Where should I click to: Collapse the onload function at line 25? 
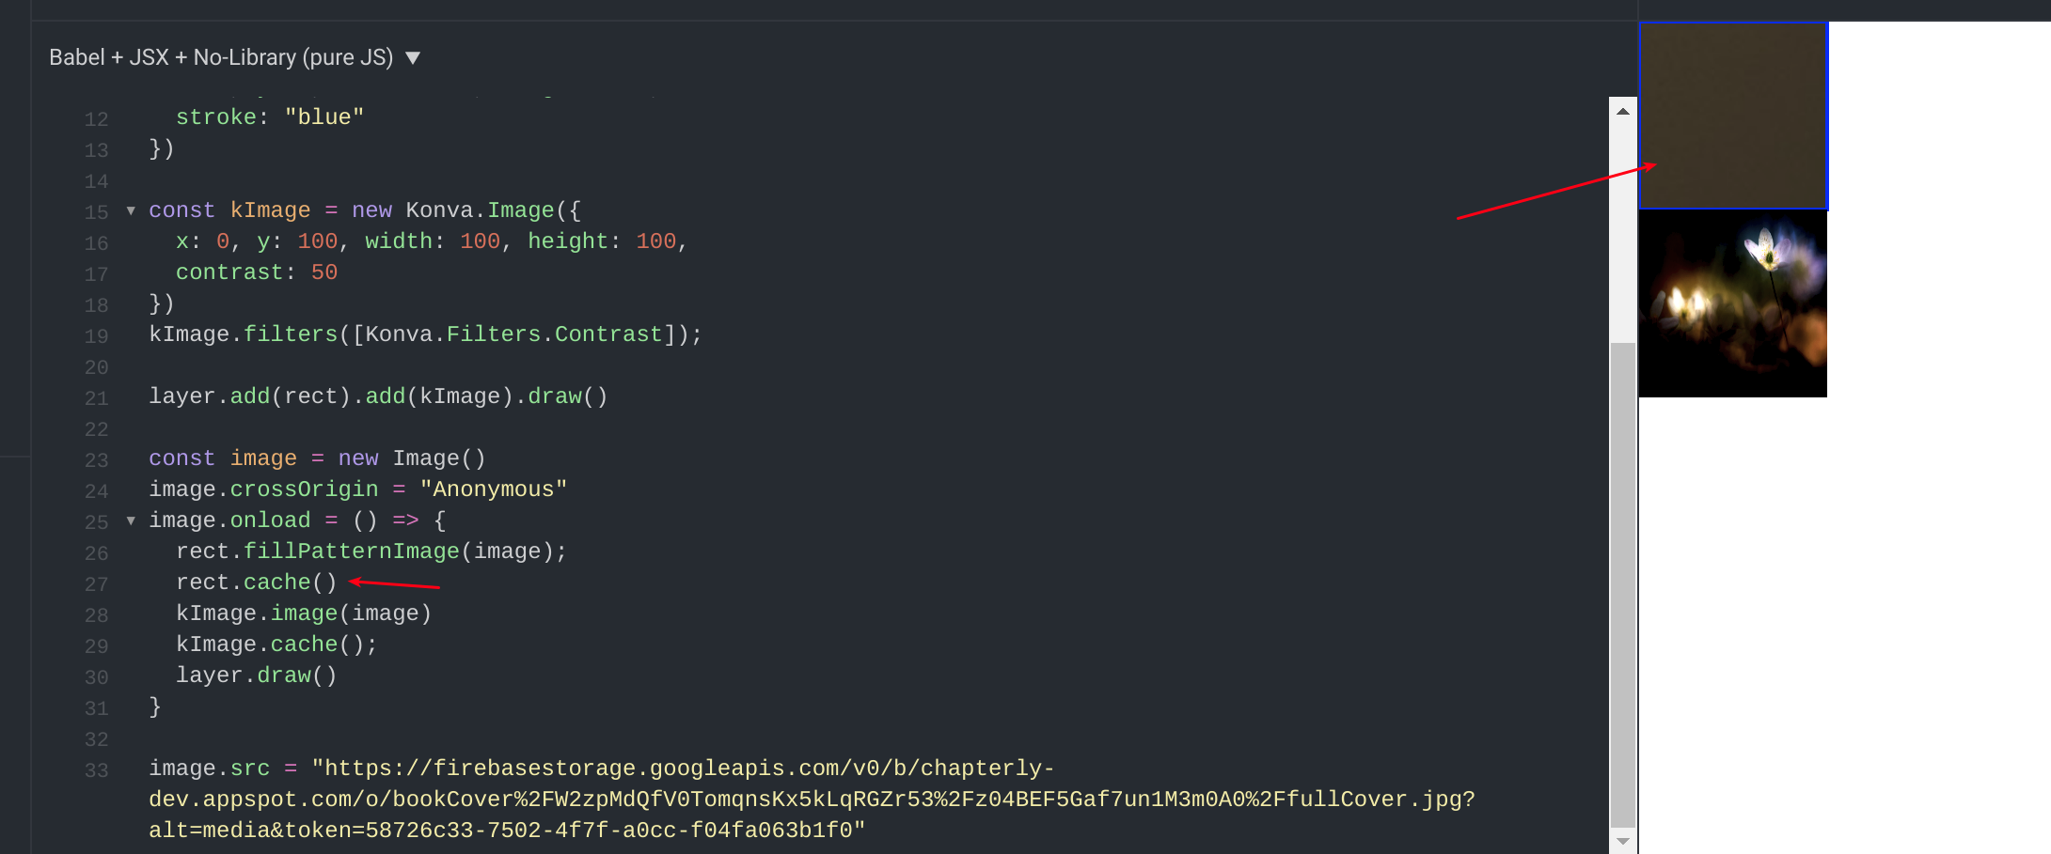pyautogui.click(x=131, y=520)
